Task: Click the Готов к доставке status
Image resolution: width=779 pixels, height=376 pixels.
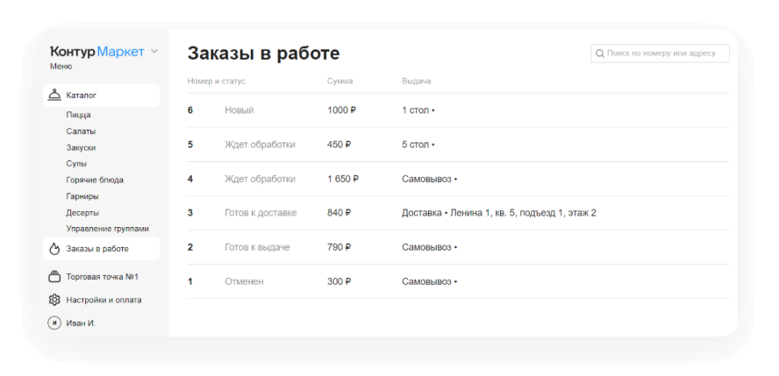Action: click(261, 213)
